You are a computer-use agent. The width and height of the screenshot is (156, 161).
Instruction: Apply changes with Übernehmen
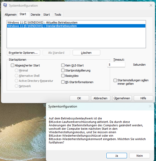pos(122,98)
